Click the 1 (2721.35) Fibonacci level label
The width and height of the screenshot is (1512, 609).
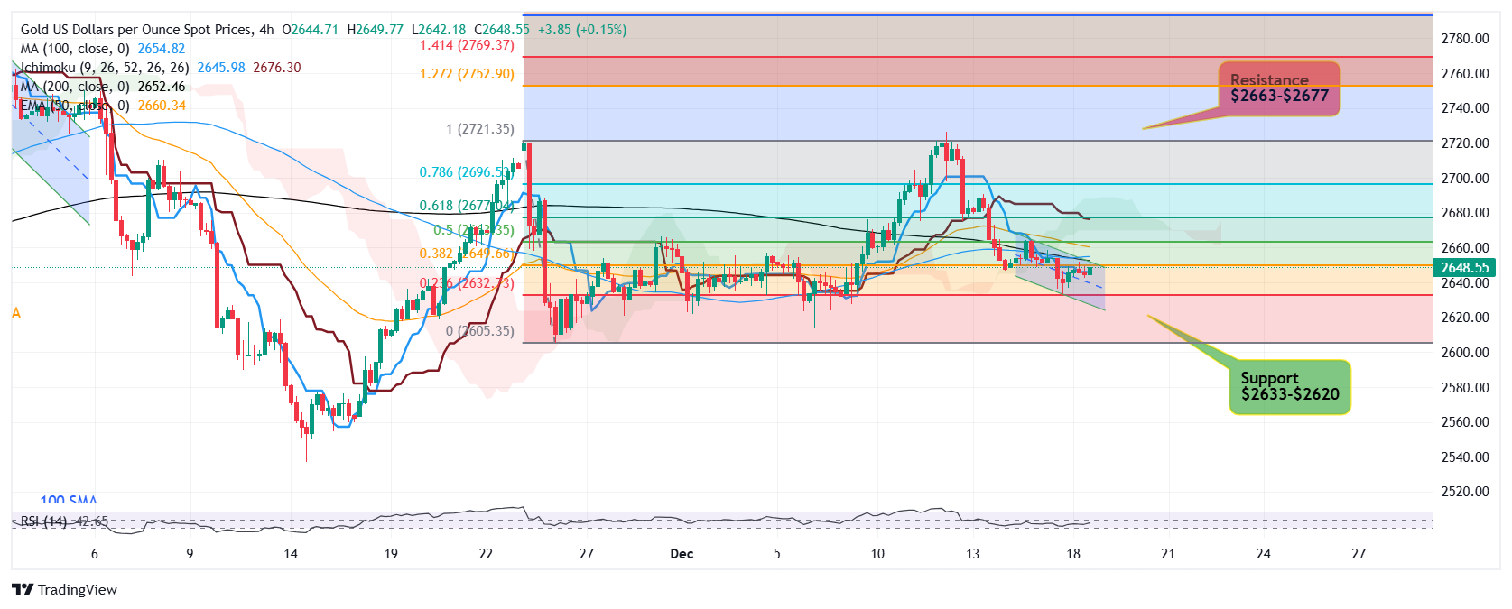coord(479,129)
